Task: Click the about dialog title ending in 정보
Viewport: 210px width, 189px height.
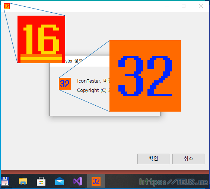Action: pyautogui.click(x=74, y=61)
